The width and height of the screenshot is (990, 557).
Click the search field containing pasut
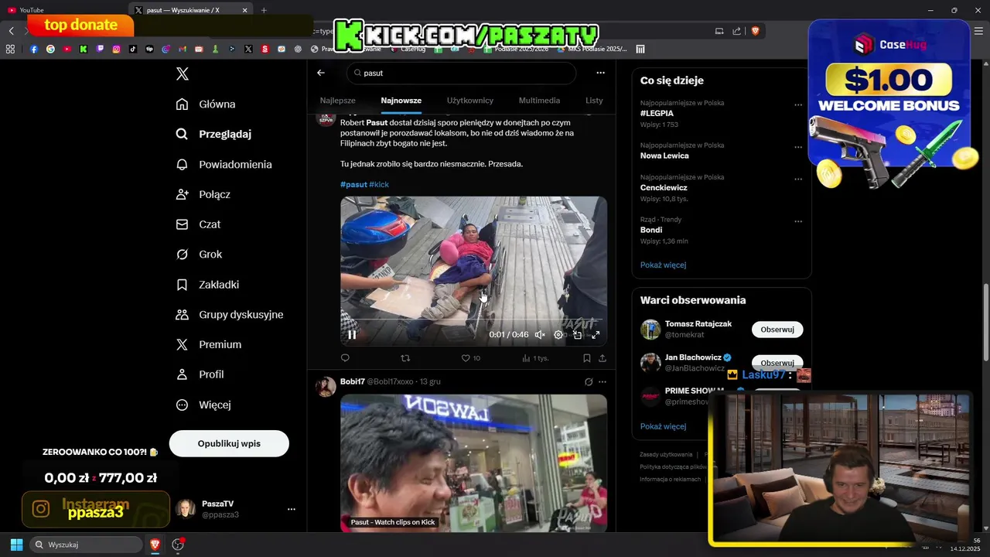(x=461, y=73)
